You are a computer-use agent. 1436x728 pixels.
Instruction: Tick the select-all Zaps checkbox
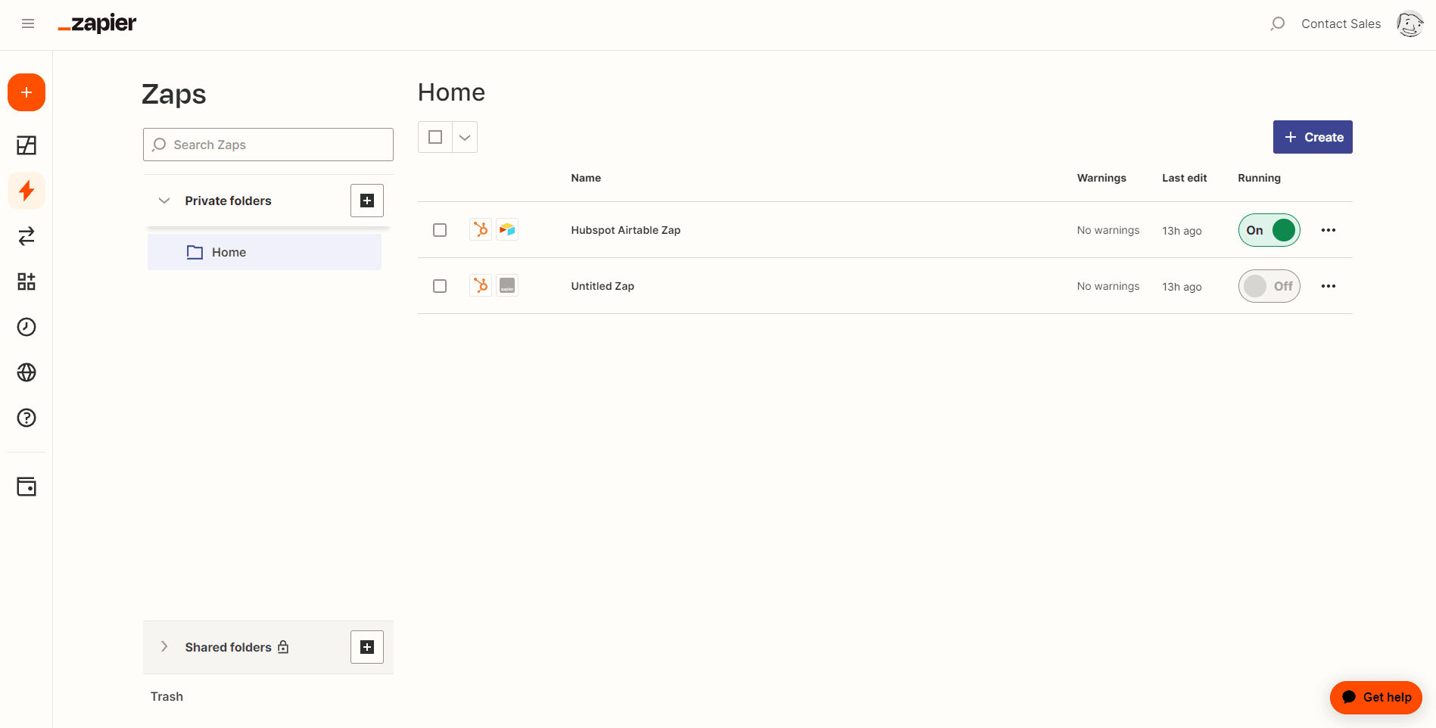coord(435,137)
